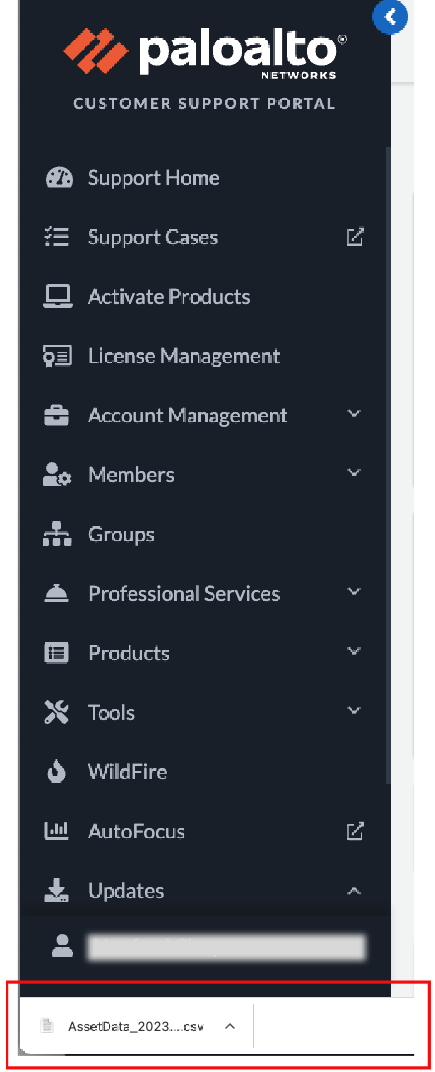Open Support Cases external link icon

[354, 237]
